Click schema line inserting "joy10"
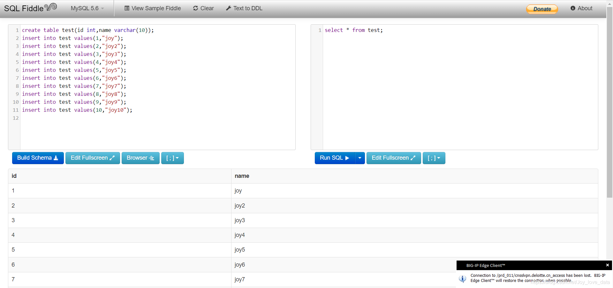Image resolution: width=613 pixels, height=288 pixels. 77,110
